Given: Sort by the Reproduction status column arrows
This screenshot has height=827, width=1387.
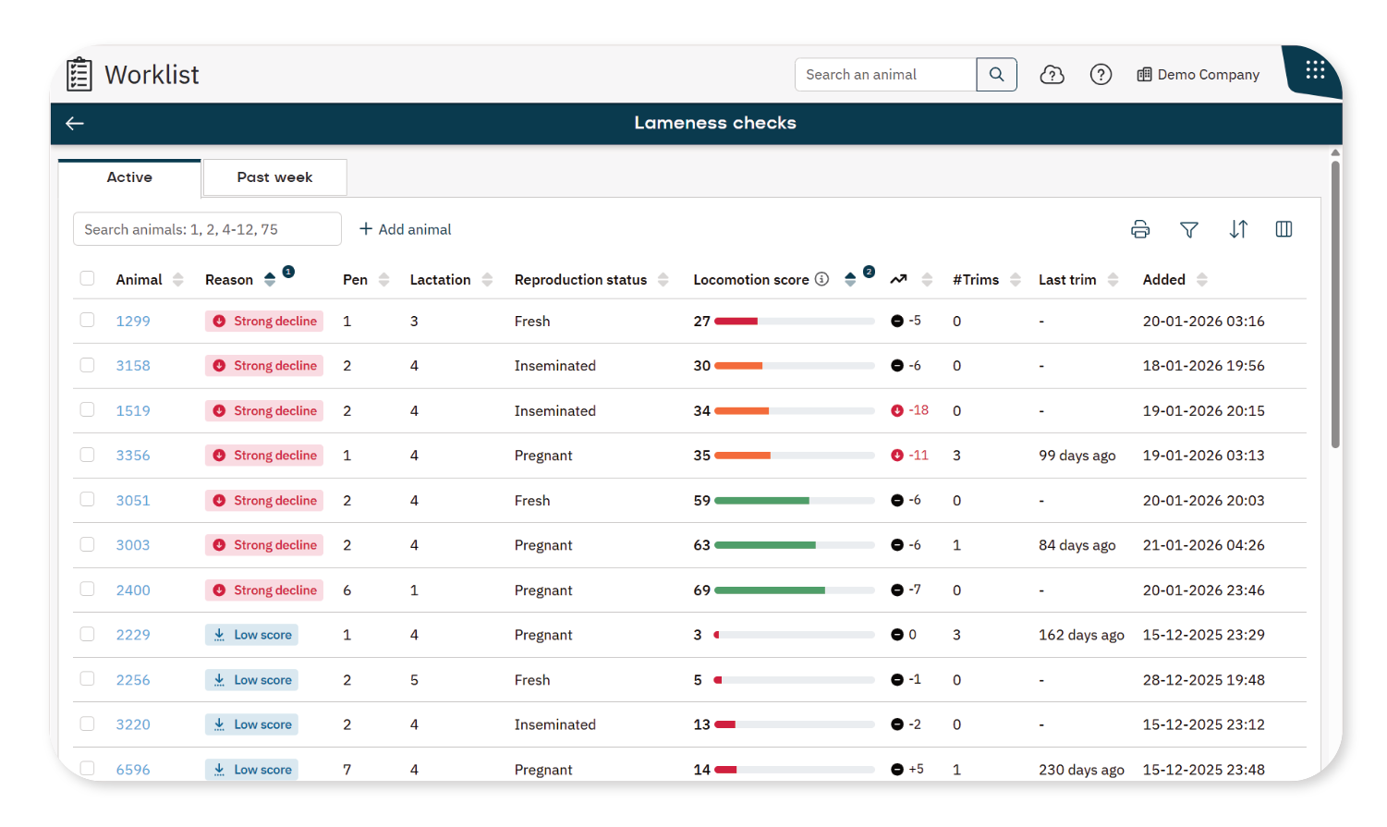Looking at the screenshot, I should click(663, 280).
